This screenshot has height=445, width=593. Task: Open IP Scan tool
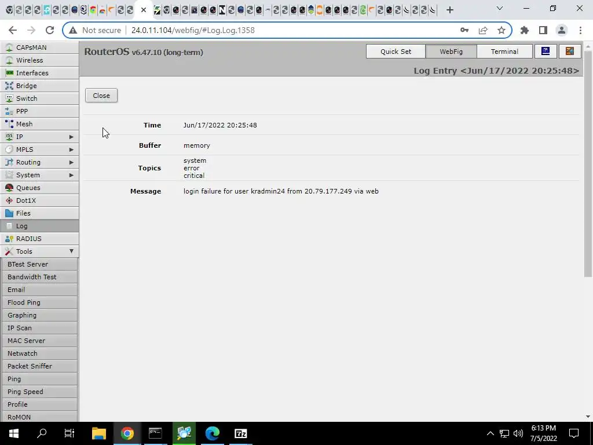pos(39,328)
